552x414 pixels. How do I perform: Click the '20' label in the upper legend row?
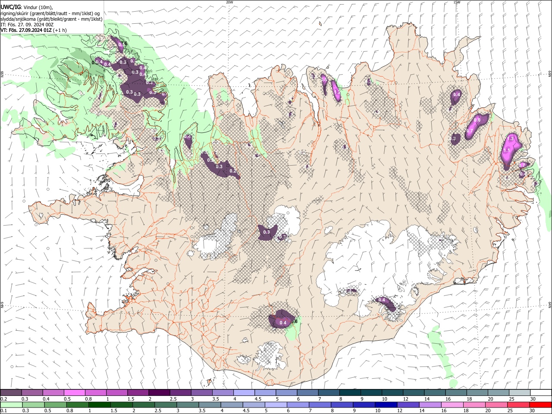point(490,399)
